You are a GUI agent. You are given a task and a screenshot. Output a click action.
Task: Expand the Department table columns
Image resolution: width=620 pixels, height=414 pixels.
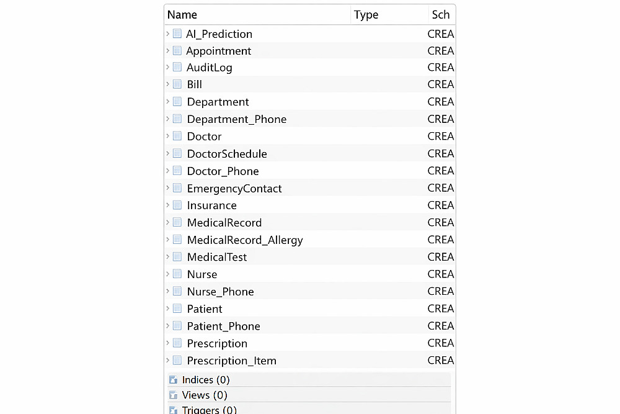pyautogui.click(x=168, y=102)
